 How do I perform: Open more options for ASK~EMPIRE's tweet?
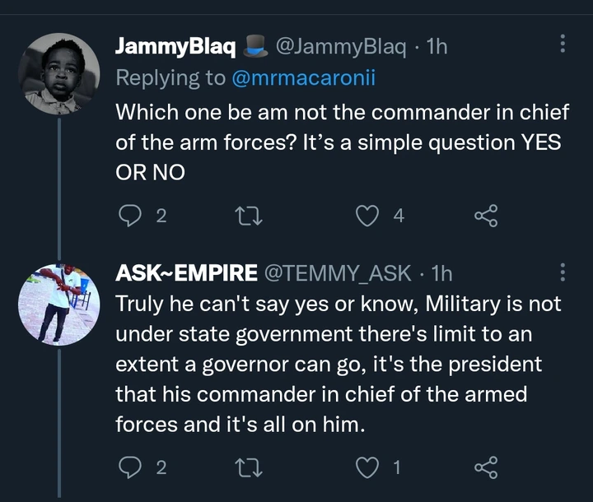(x=563, y=272)
